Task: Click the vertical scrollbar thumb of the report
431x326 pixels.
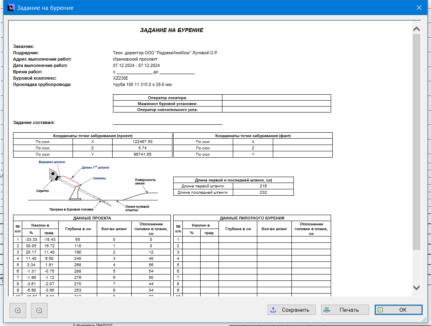Action: (x=416, y=142)
